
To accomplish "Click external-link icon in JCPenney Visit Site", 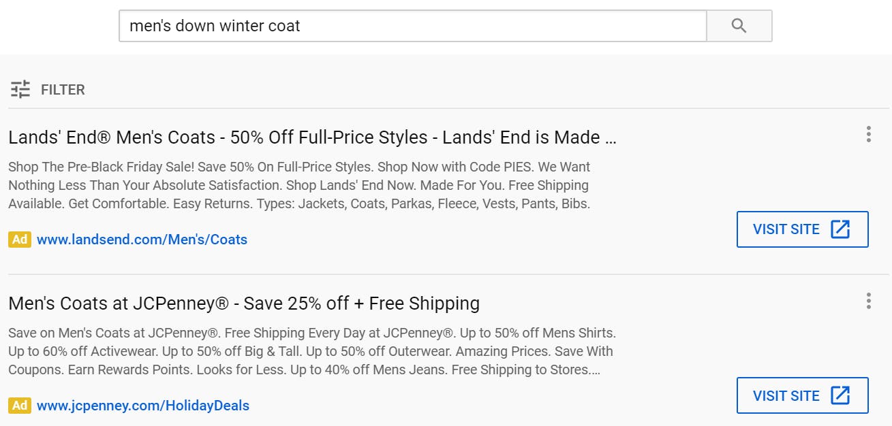I will pyautogui.click(x=840, y=395).
